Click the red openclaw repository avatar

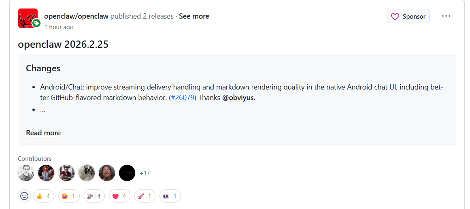click(28, 18)
